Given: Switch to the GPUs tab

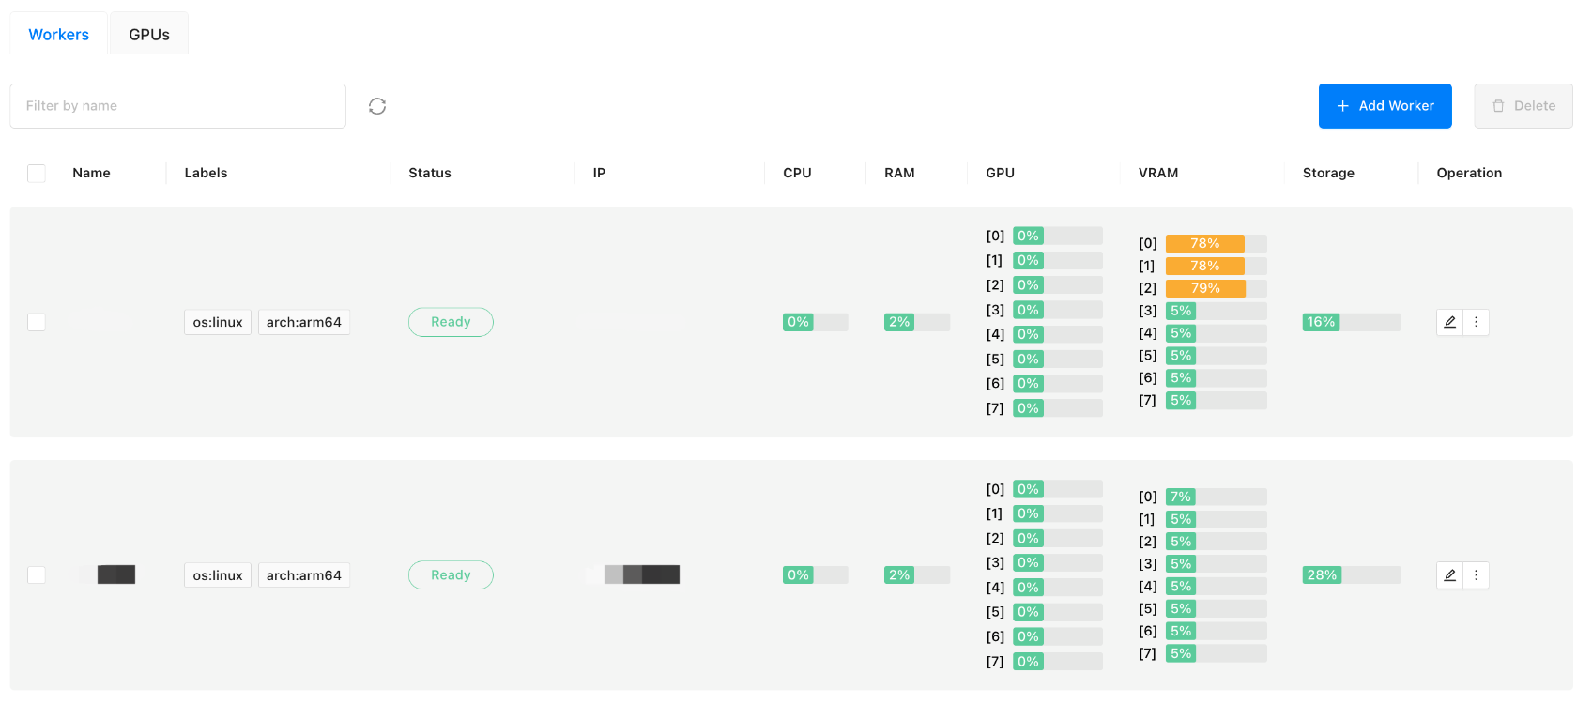Looking at the screenshot, I should (x=149, y=35).
